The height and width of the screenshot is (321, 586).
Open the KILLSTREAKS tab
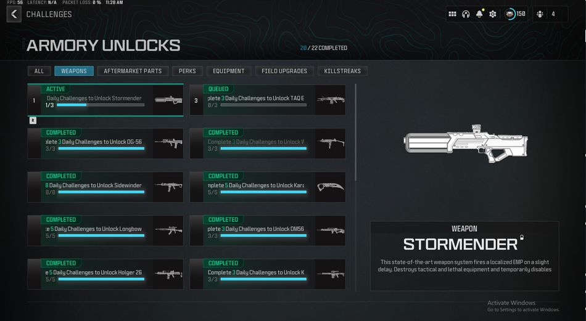click(342, 71)
